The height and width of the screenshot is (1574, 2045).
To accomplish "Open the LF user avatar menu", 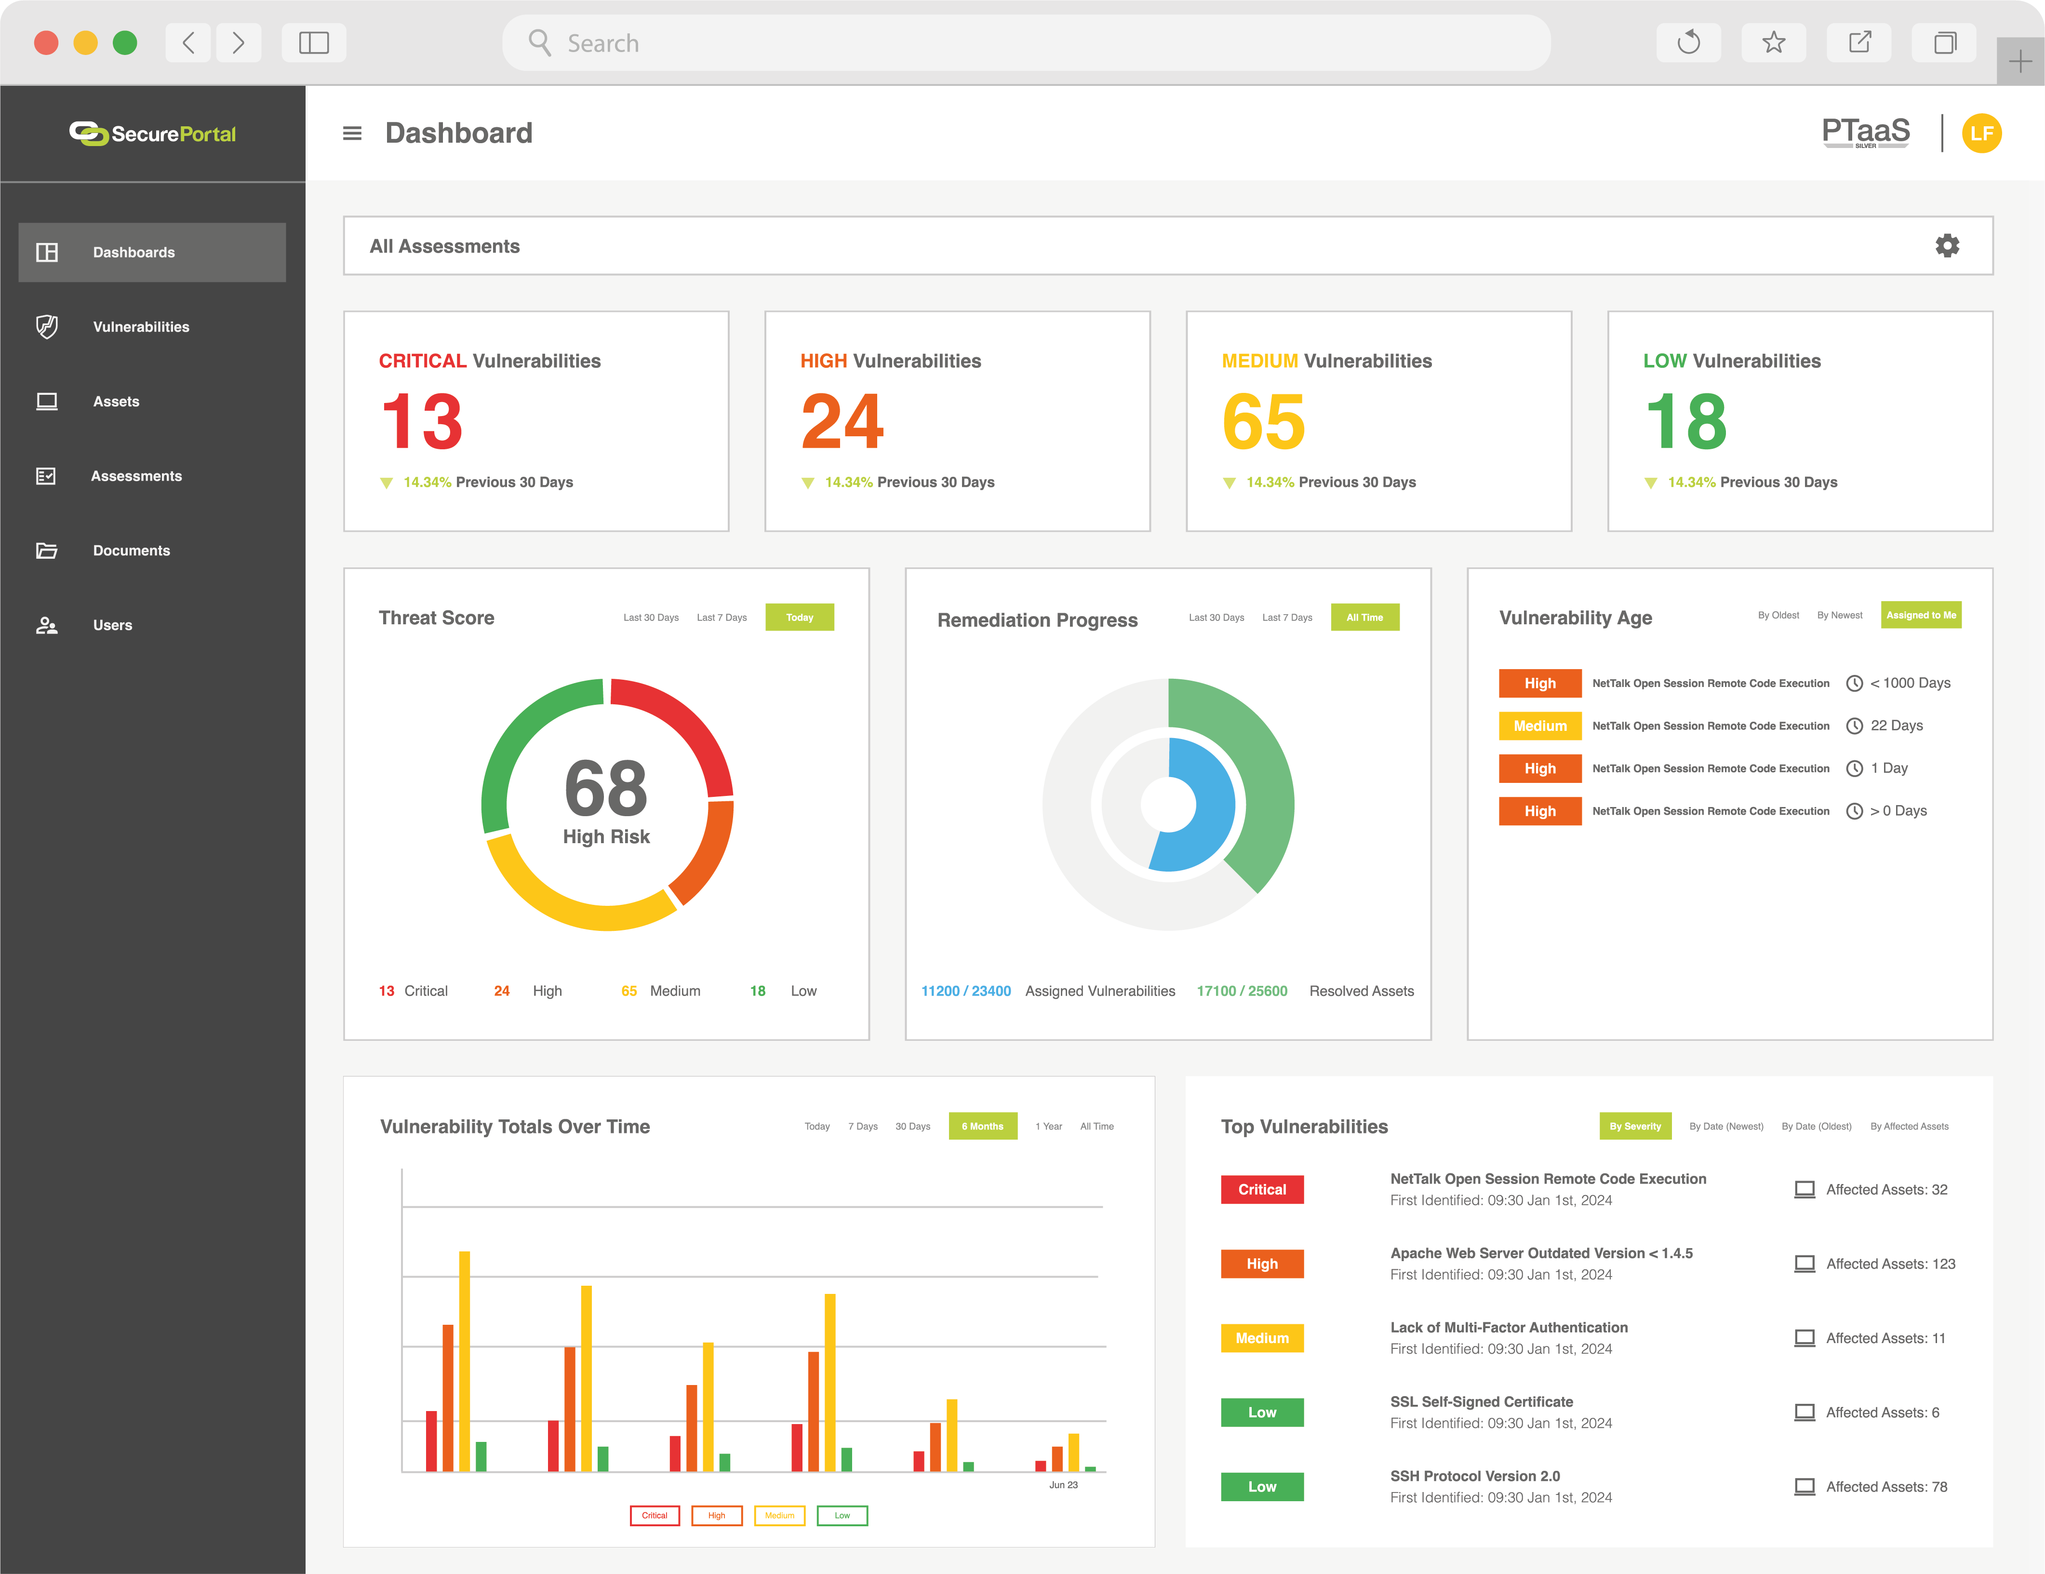I will [1982, 133].
